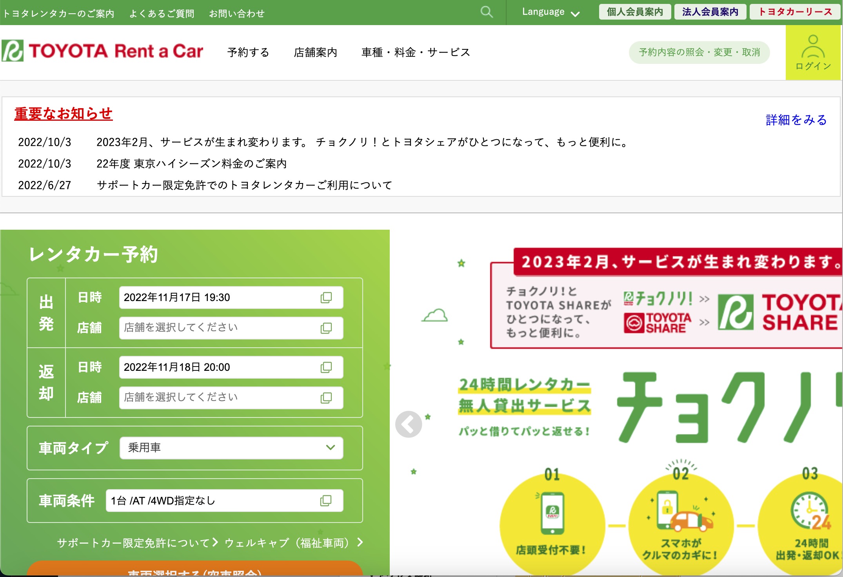Open the search magnifier icon
843x577 pixels.
pos(487,12)
